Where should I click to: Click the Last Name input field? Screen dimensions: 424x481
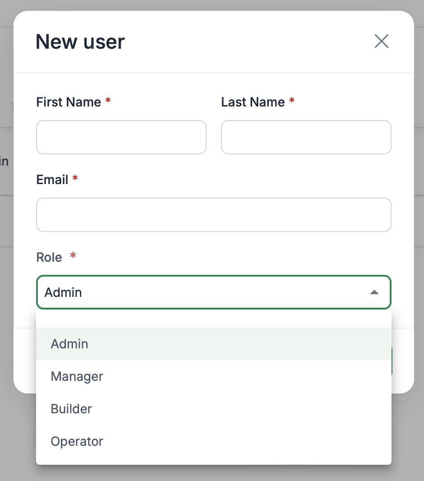pyautogui.click(x=306, y=137)
